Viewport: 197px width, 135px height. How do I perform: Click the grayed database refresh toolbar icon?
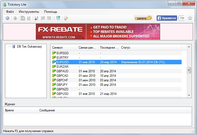(x=15, y=18)
